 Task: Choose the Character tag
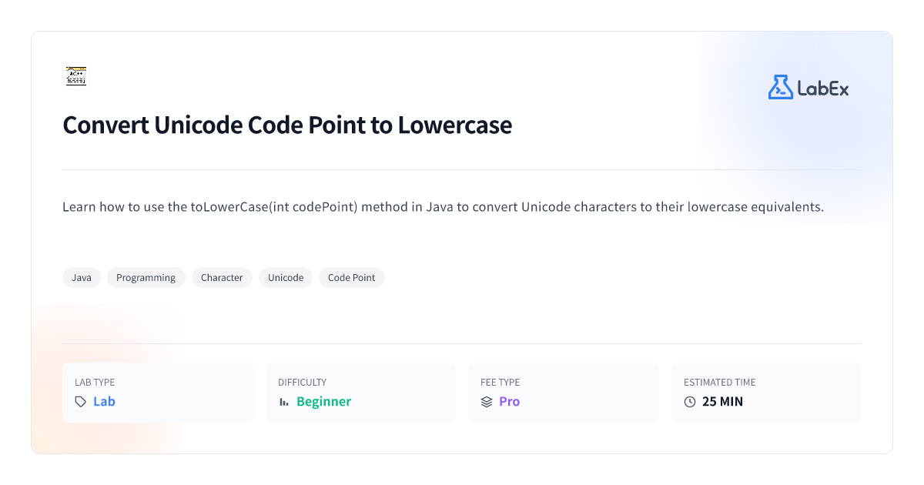click(x=222, y=278)
